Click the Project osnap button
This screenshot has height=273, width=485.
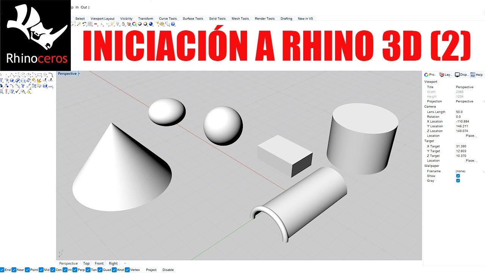click(x=151, y=270)
